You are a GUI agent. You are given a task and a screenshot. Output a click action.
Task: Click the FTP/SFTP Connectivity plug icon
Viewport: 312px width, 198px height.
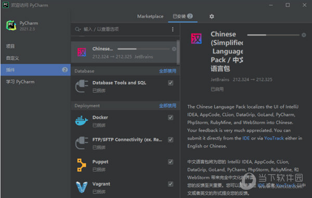[x=82, y=143]
